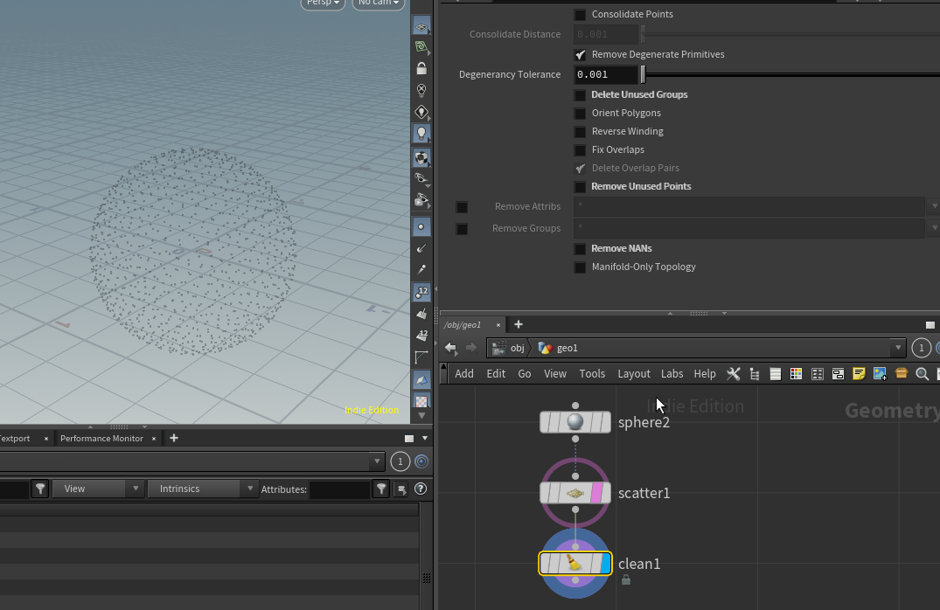Open the Layout menu in network editor

click(633, 374)
